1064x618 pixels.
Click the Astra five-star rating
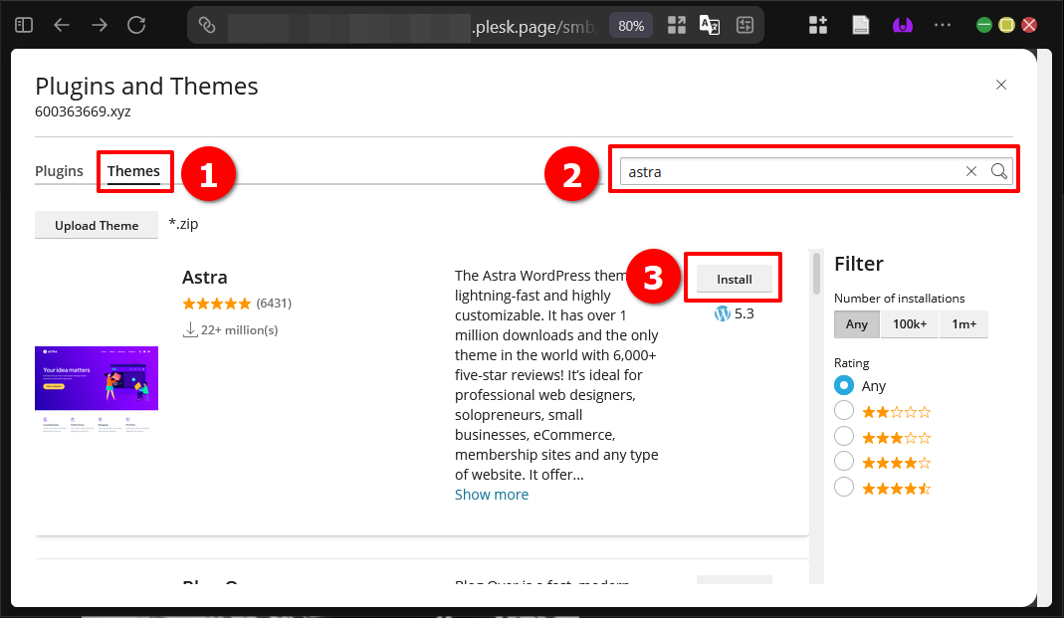click(216, 304)
